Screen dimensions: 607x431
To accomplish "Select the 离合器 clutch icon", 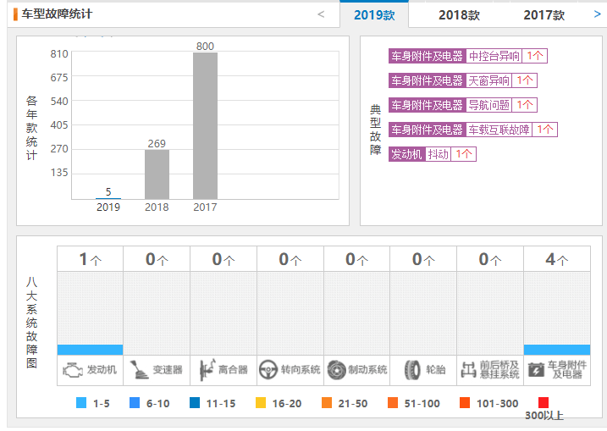I will (x=207, y=370).
